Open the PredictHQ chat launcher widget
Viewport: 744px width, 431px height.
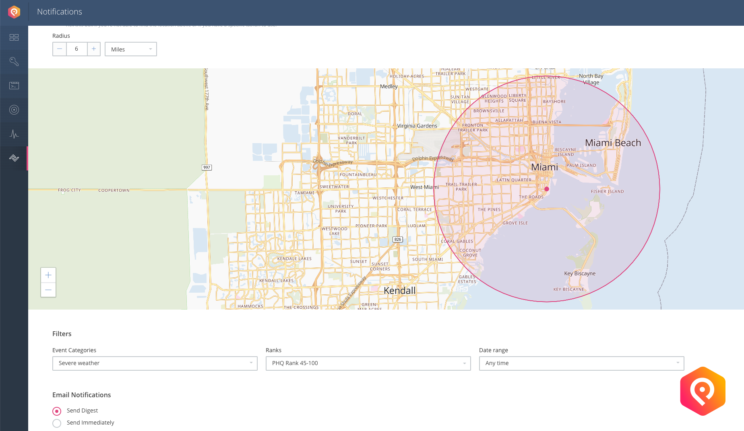[x=703, y=391]
